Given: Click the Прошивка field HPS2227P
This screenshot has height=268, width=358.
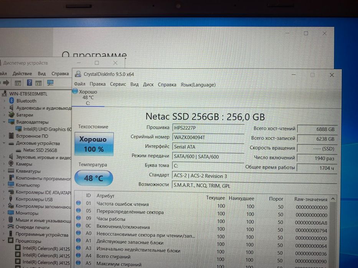Looking at the screenshot, I should [208, 128].
